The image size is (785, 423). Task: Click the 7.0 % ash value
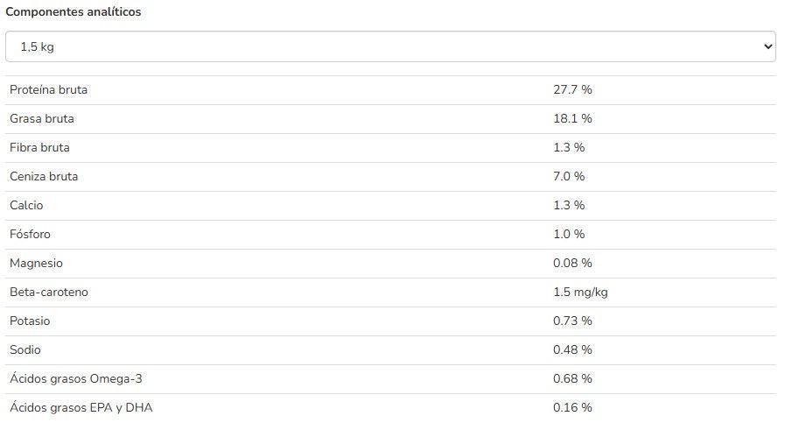point(569,176)
